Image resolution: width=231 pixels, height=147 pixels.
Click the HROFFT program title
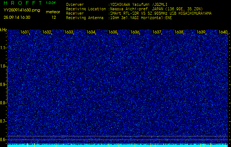coord(24,3)
